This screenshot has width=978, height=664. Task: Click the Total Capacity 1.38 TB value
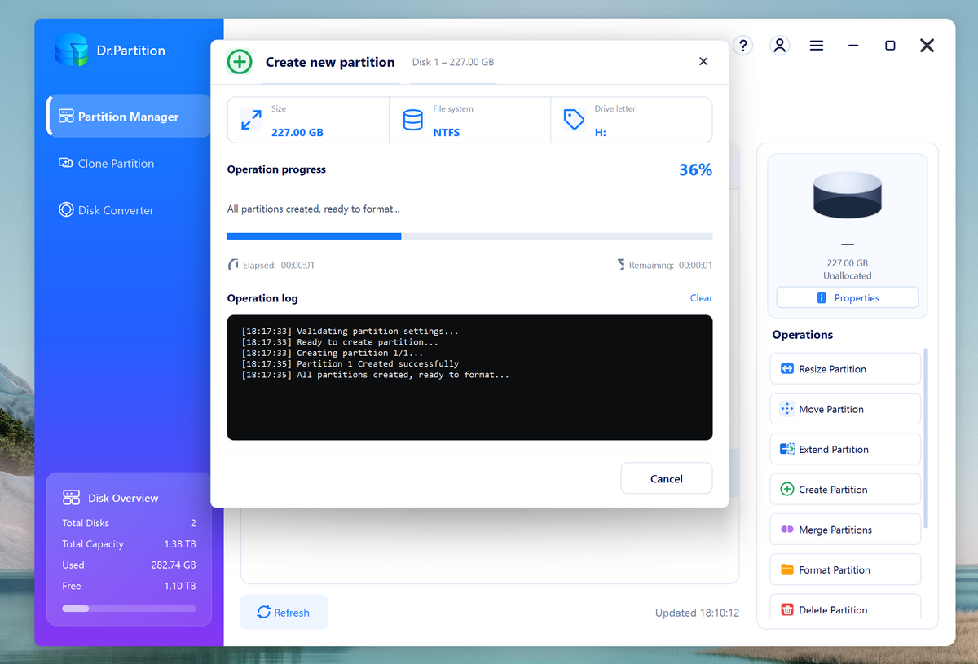(x=178, y=544)
